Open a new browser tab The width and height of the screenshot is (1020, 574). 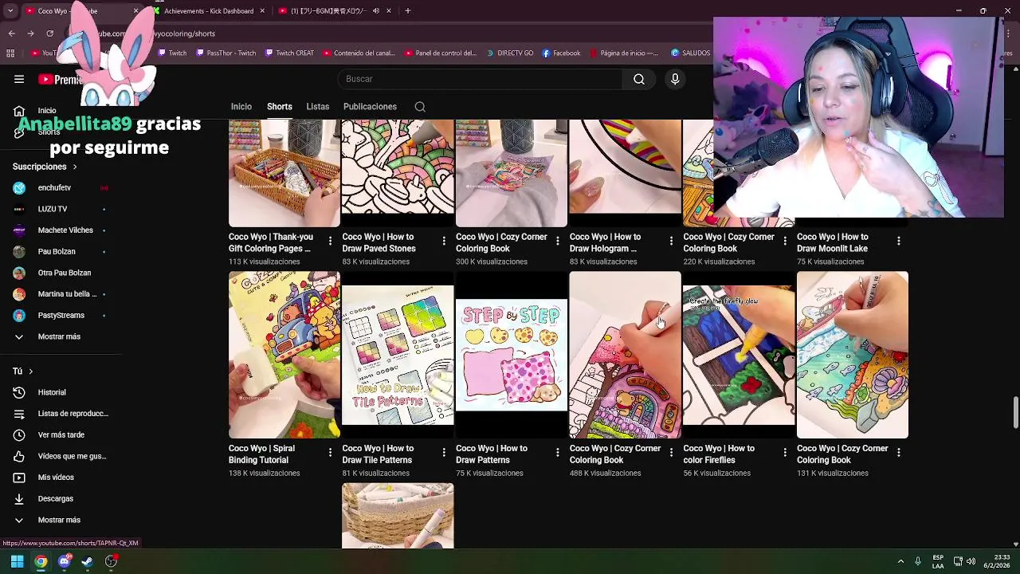point(407,11)
